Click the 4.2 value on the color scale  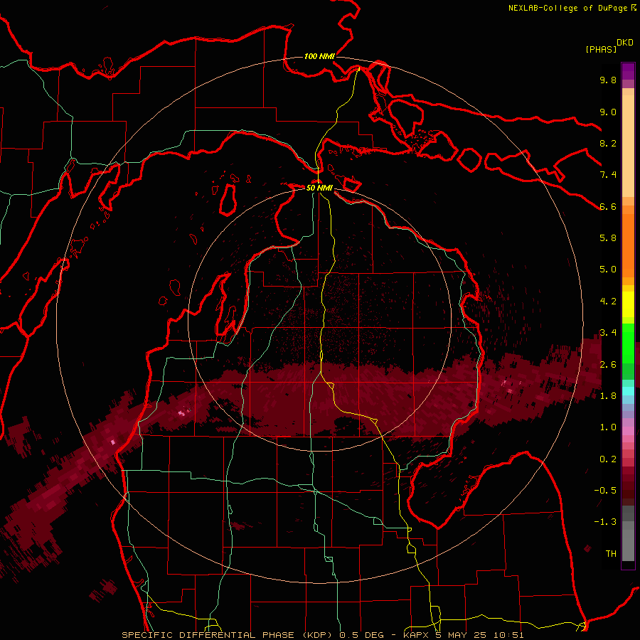click(x=608, y=301)
